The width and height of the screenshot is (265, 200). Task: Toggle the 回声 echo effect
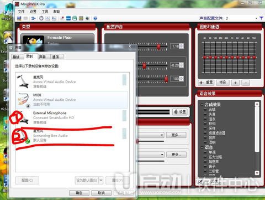pos(205,137)
